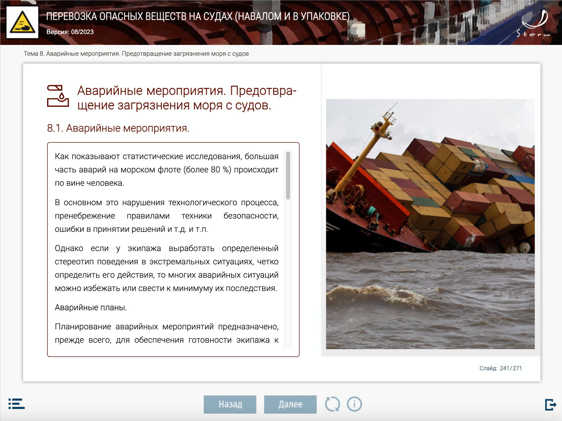Click the version text Версия: 08/2023
The width and height of the screenshot is (562, 421).
point(70,32)
